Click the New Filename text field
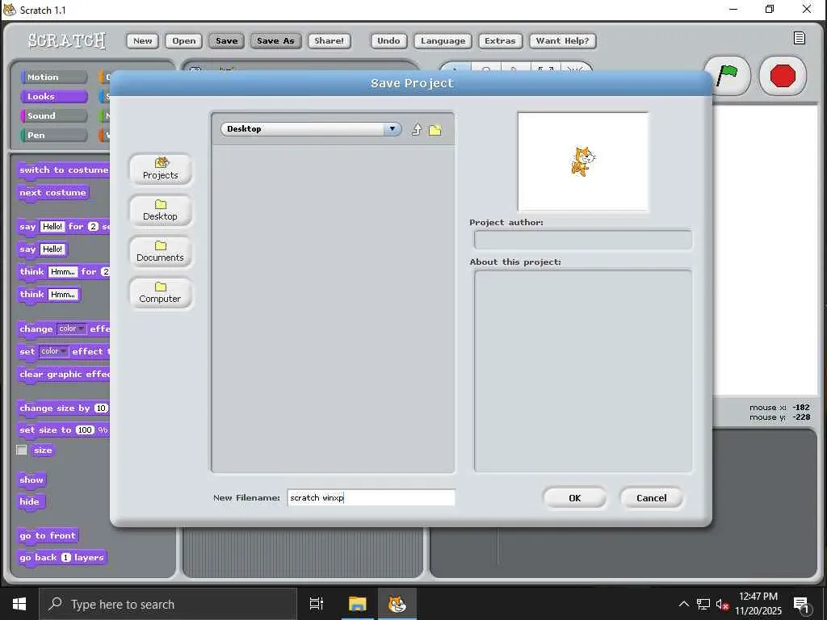The image size is (827, 620). tap(371, 497)
